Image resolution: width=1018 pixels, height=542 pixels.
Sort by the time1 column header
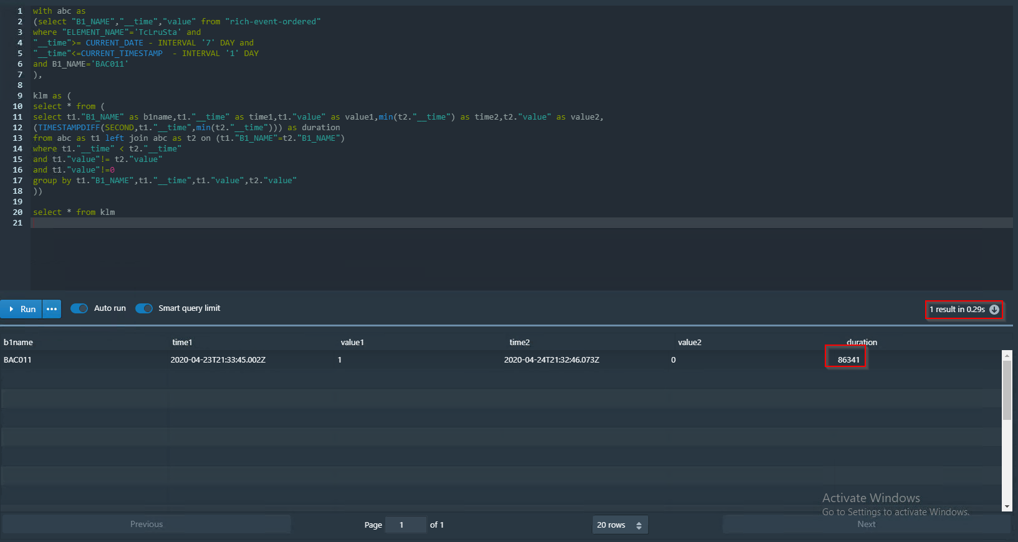pos(182,342)
